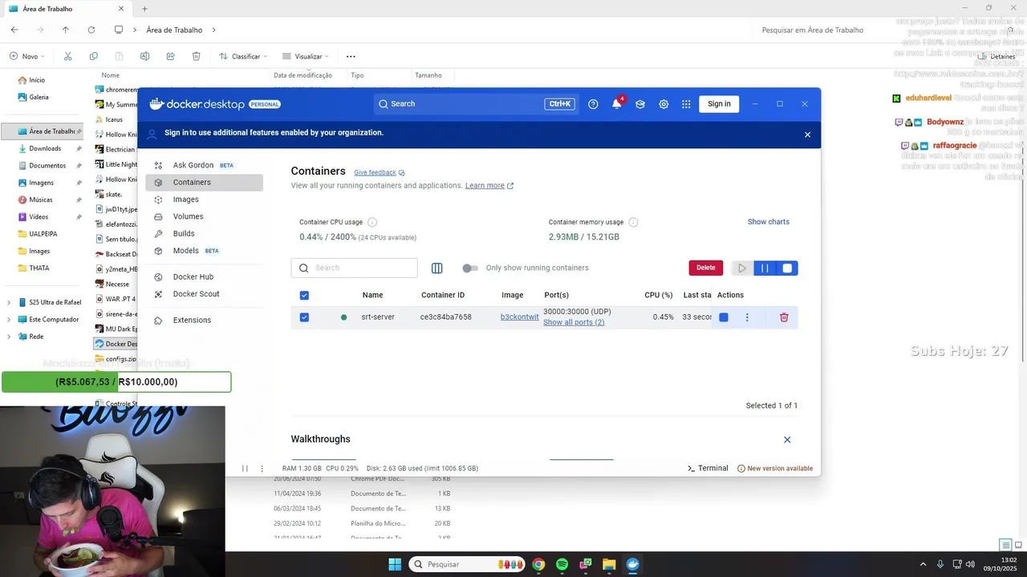
Task: Click the red Delete button
Action: point(706,268)
